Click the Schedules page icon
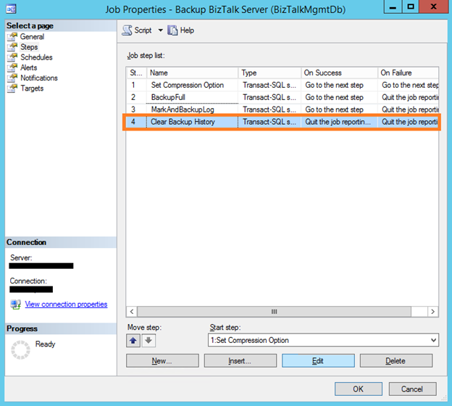 [x=12, y=57]
